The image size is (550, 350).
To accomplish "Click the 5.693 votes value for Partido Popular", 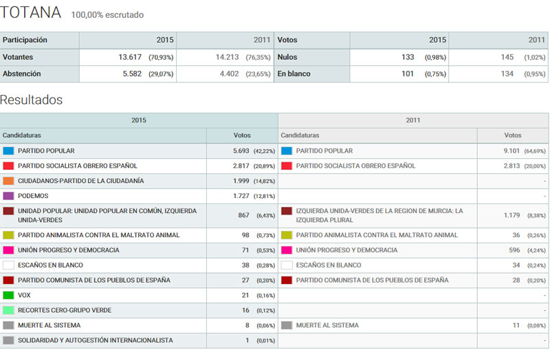I will point(241,151).
